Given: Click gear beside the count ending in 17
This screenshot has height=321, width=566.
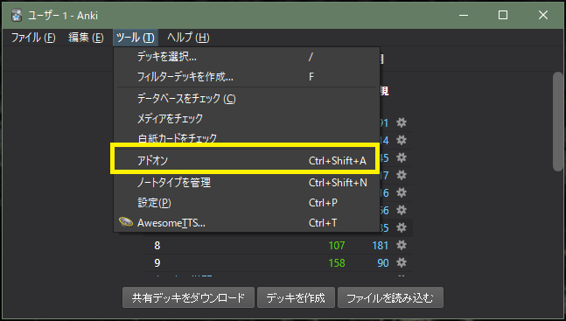Looking at the screenshot, I should point(402,175).
